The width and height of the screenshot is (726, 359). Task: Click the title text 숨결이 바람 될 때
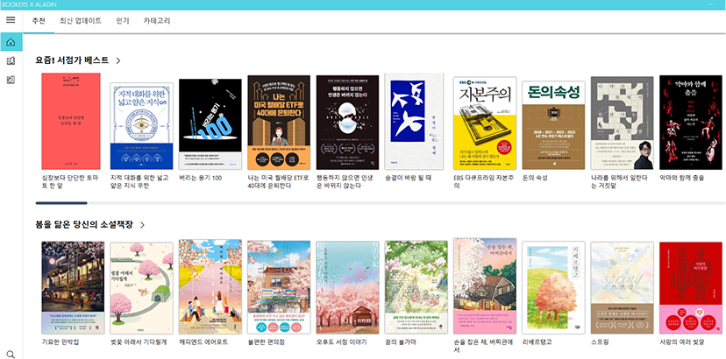pos(409,178)
